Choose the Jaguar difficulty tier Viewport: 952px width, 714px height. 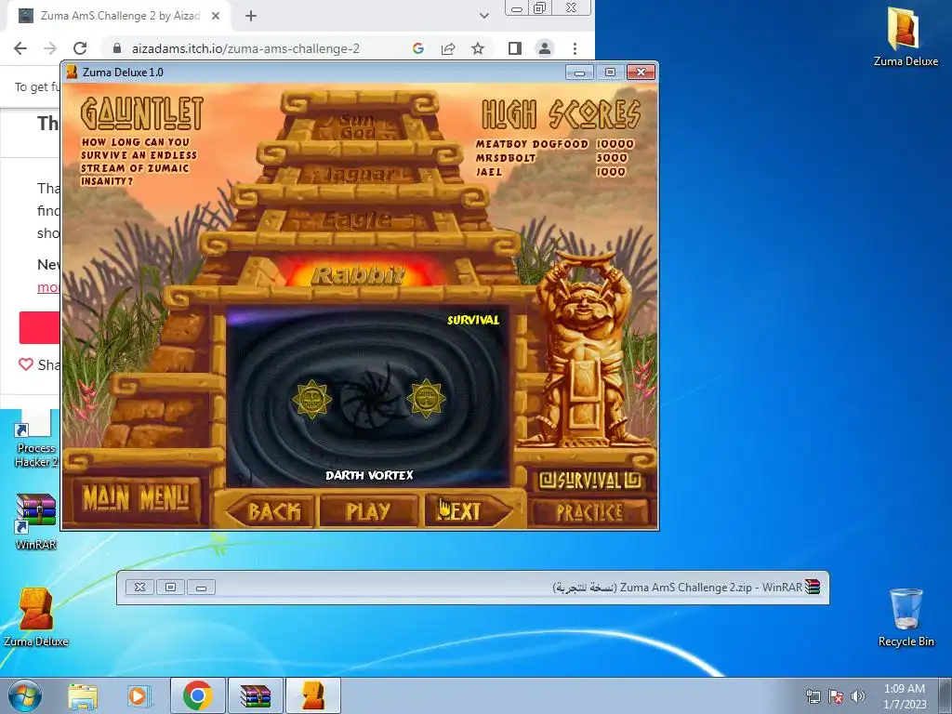(x=358, y=174)
